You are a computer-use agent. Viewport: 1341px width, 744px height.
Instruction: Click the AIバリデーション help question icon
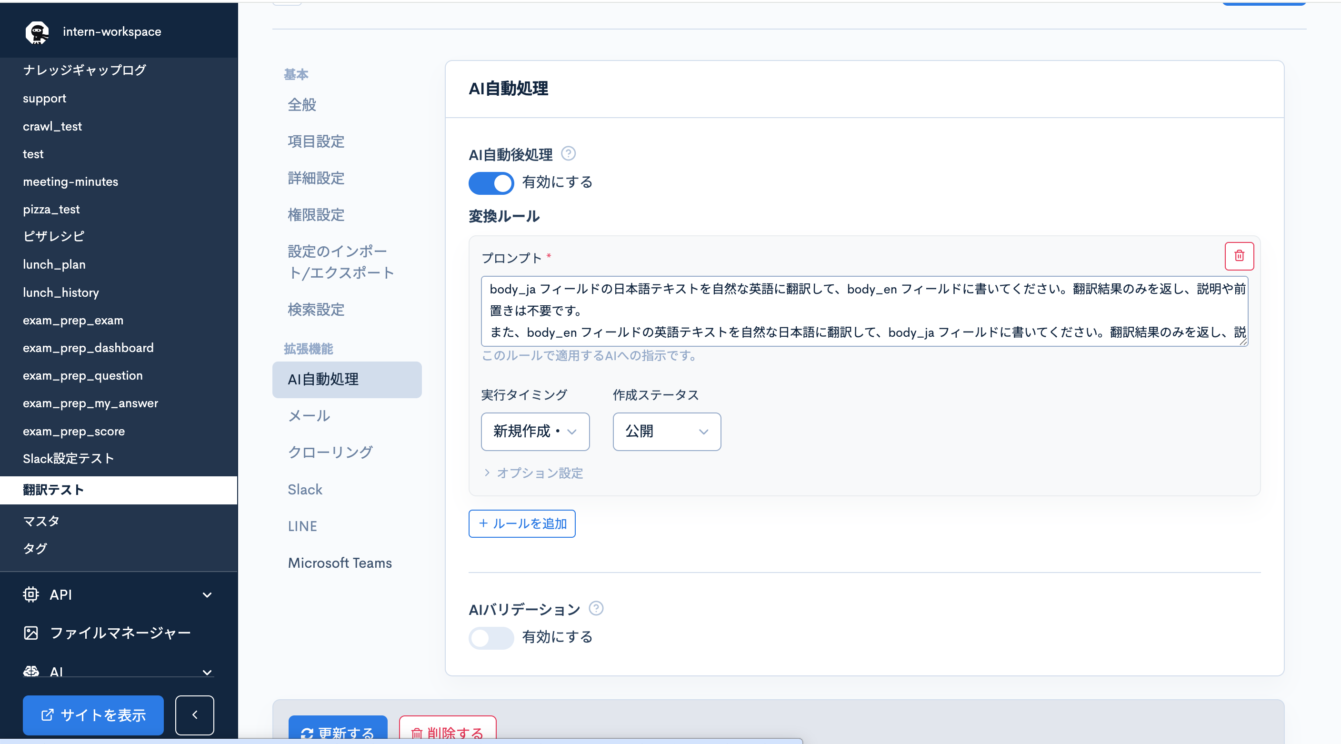tap(596, 608)
